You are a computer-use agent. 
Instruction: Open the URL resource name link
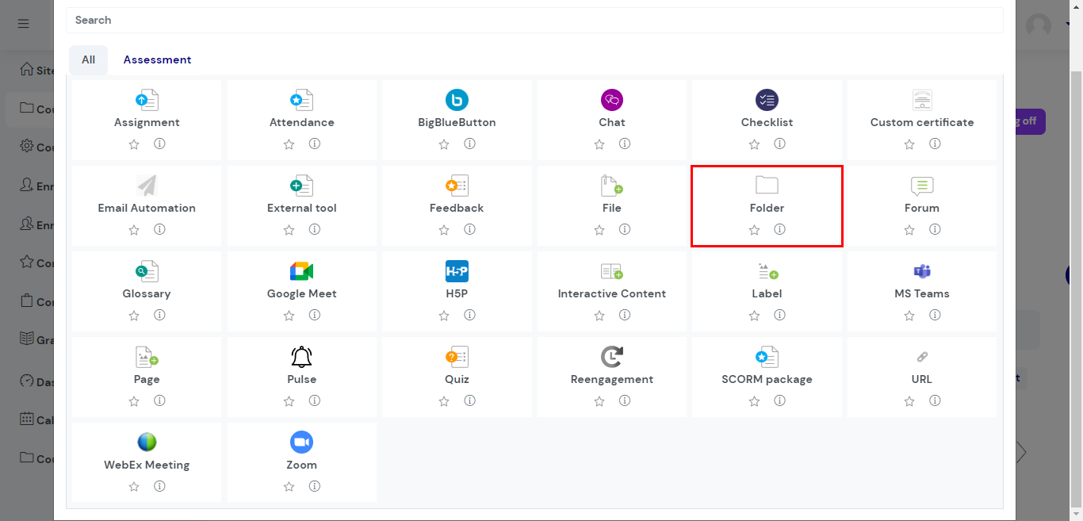[922, 379]
